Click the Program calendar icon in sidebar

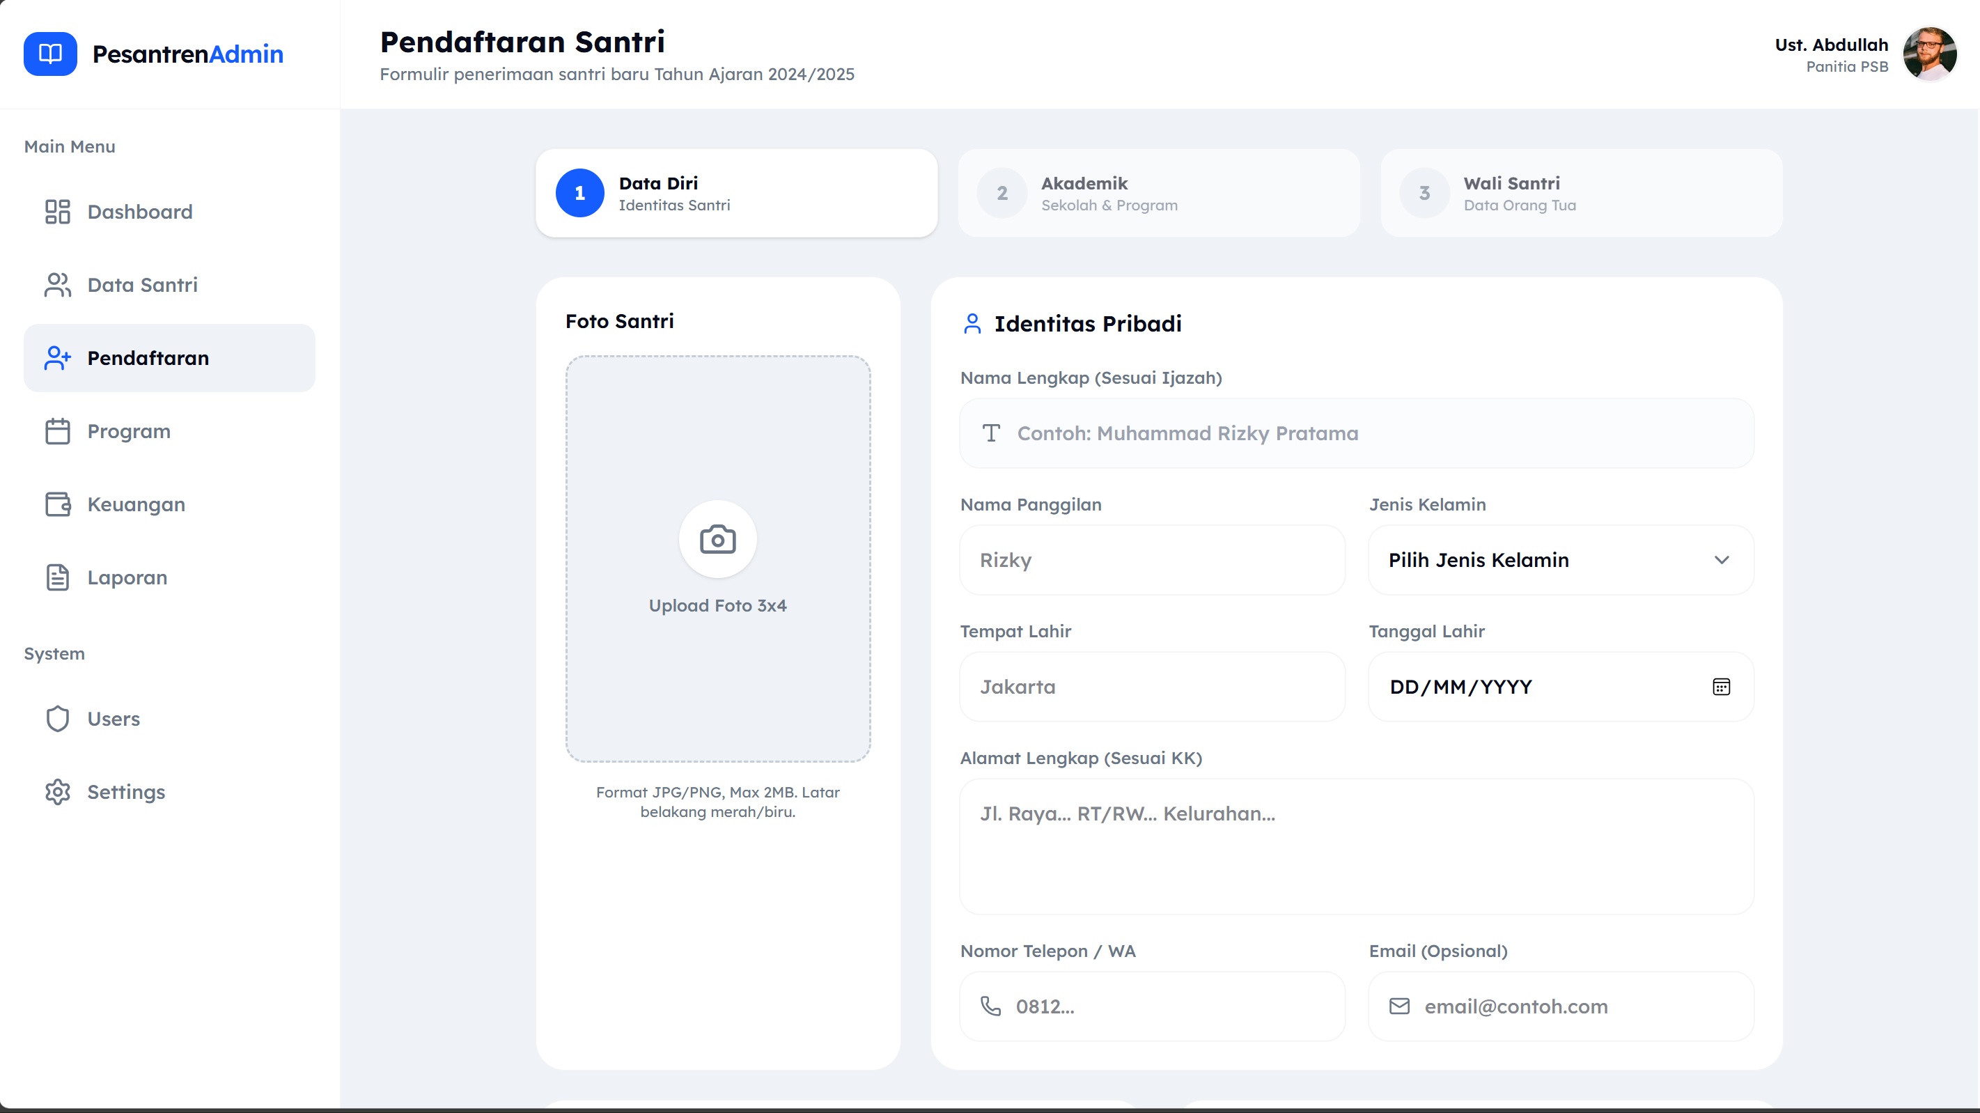[58, 431]
